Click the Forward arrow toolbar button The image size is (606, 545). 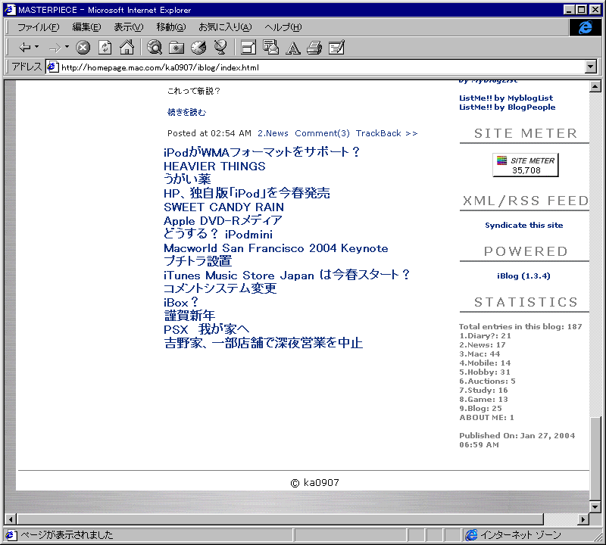click(55, 48)
